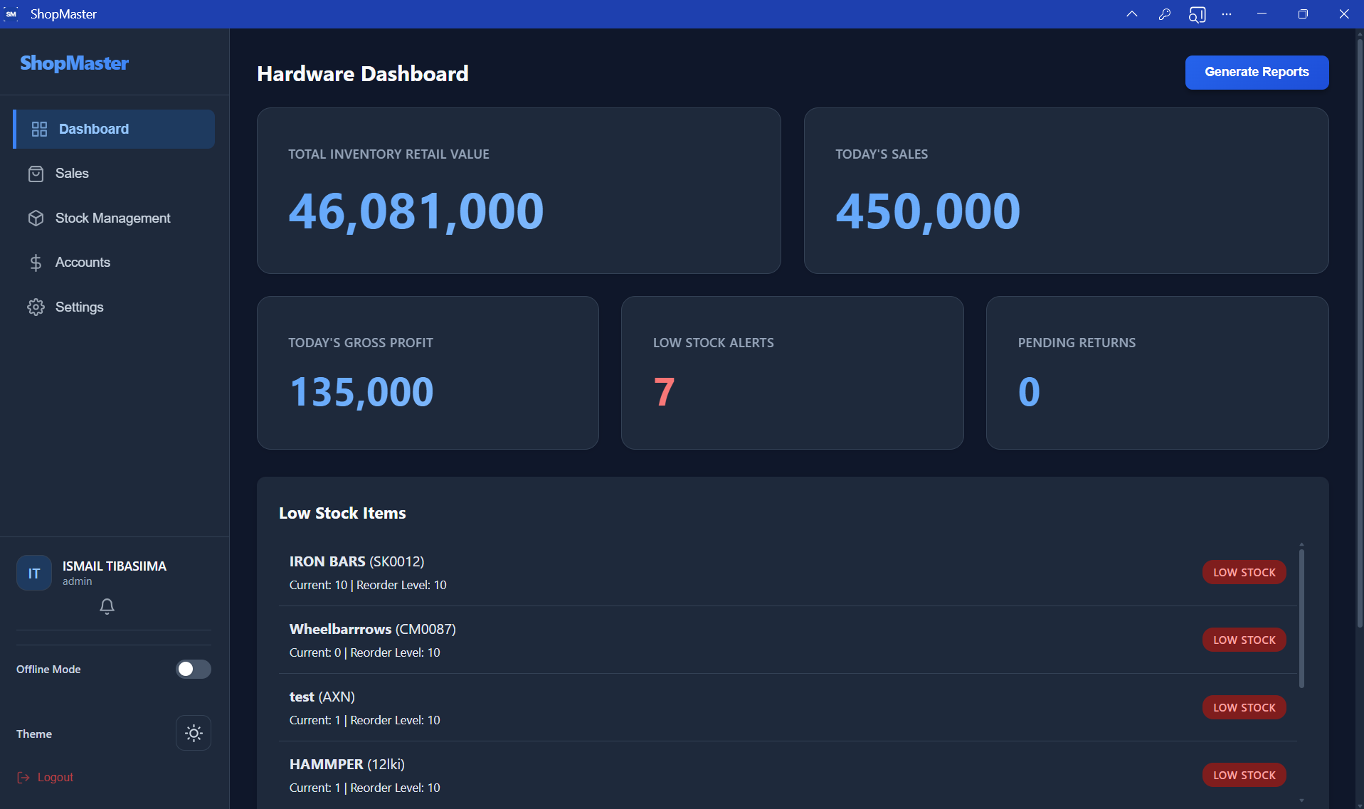Open the ellipsis overflow menu
The width and height of the screenshot is (1364, 809).
[1227, 14]
